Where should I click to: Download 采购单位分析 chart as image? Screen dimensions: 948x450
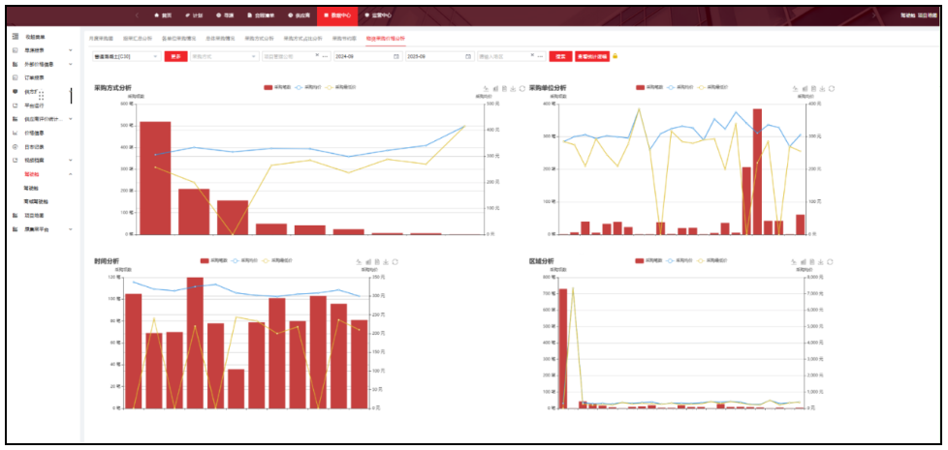pyautogui.click(x=822, y=88)
